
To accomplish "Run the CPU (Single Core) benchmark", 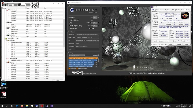I will click(95, 26).
